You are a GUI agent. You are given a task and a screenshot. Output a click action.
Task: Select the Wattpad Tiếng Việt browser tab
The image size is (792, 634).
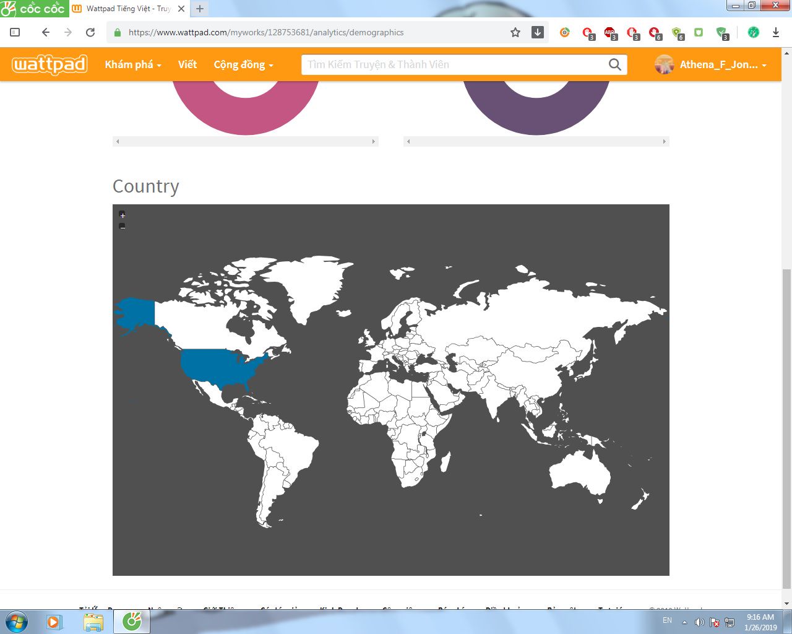click(x=128, y=9)
